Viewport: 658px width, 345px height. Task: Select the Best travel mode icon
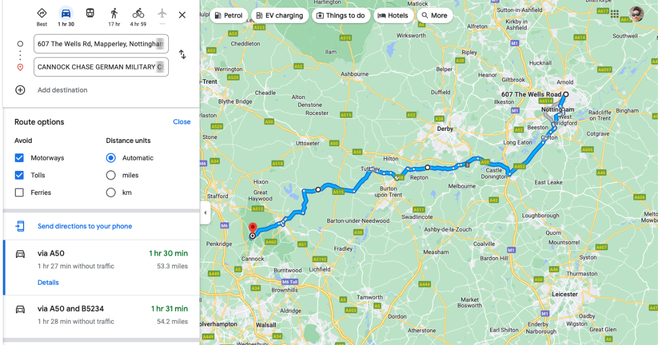click(42, 13)
